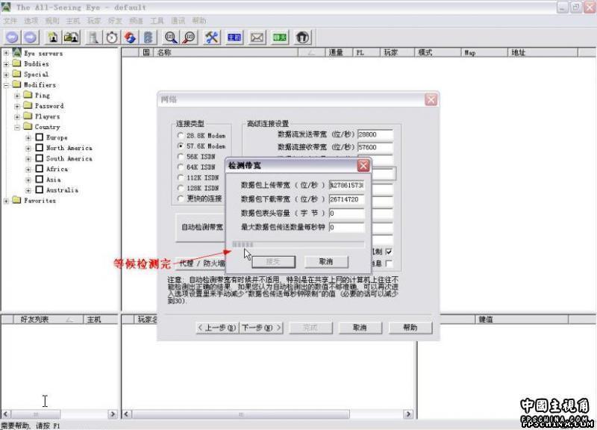Expand the Eye servers tree node
The width and height of the screenshot is (597, 430).
[6, 53]
